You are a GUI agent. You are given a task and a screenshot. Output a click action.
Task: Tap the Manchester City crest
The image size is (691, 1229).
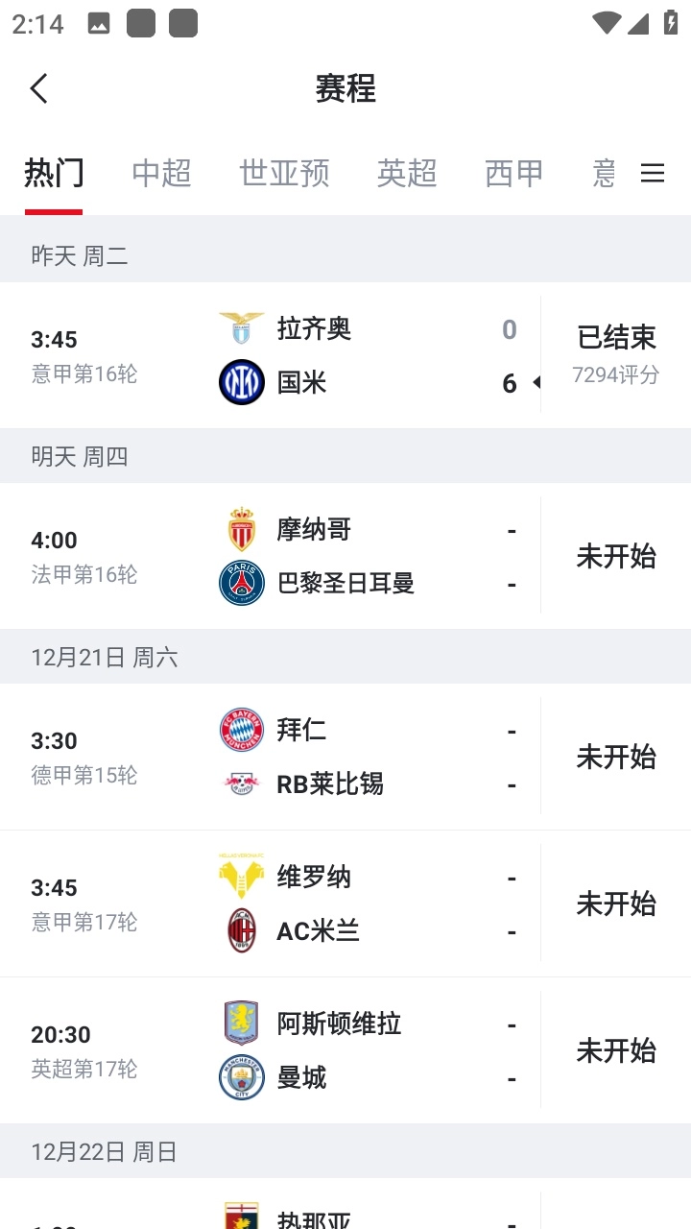tap(242, 1077)
